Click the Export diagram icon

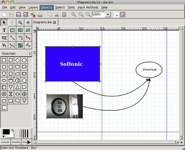pyautogui.click(x=33, y=14)
